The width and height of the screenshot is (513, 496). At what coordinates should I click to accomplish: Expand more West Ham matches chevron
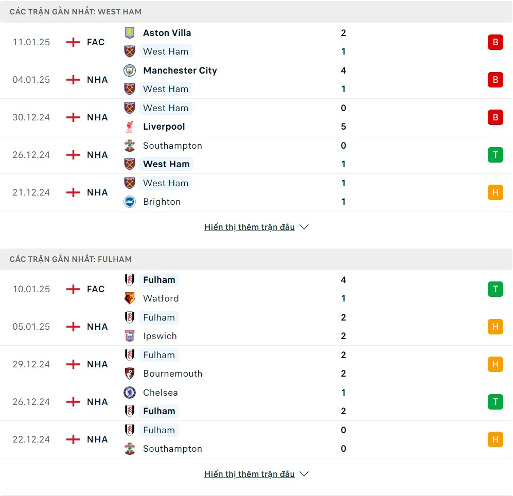click(304, 227)
